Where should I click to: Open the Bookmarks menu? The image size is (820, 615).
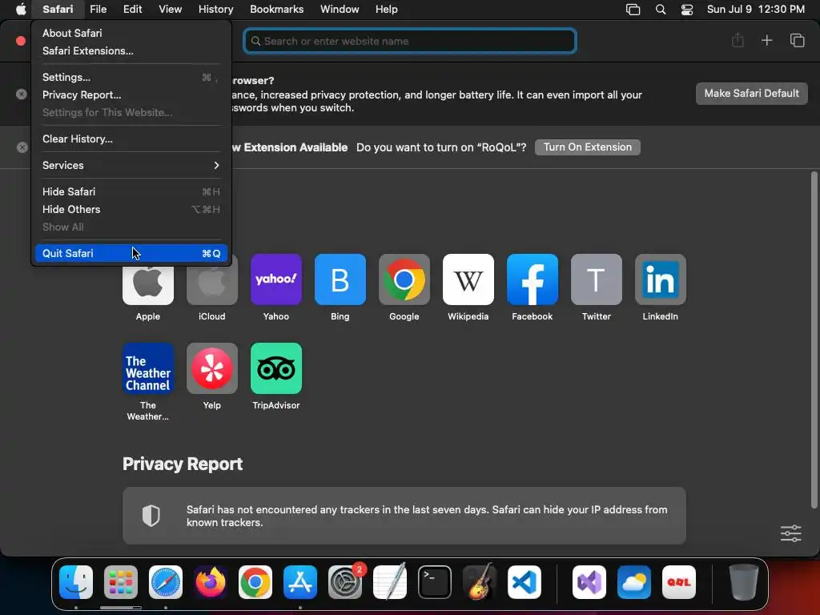click(x=276, y=9)
